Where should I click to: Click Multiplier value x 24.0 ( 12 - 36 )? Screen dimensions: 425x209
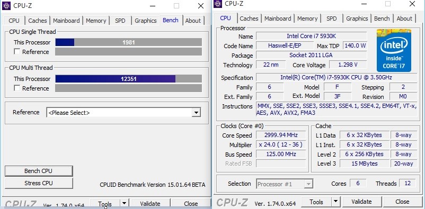pos(281,144)
